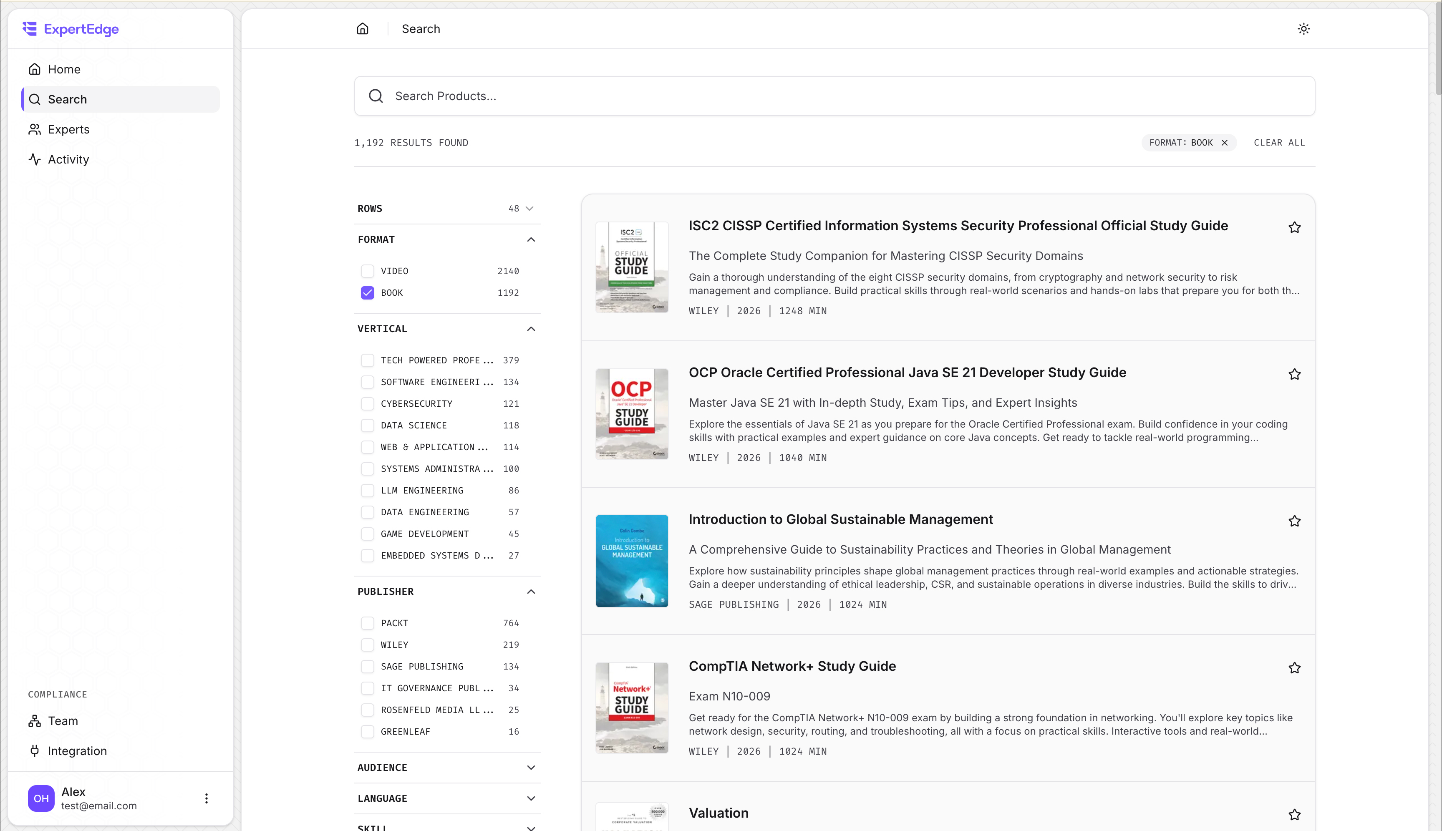Star Introduction to Global Sustainable Management
Viewport: 1442px width, 831px height.
tap(1294, 521)
